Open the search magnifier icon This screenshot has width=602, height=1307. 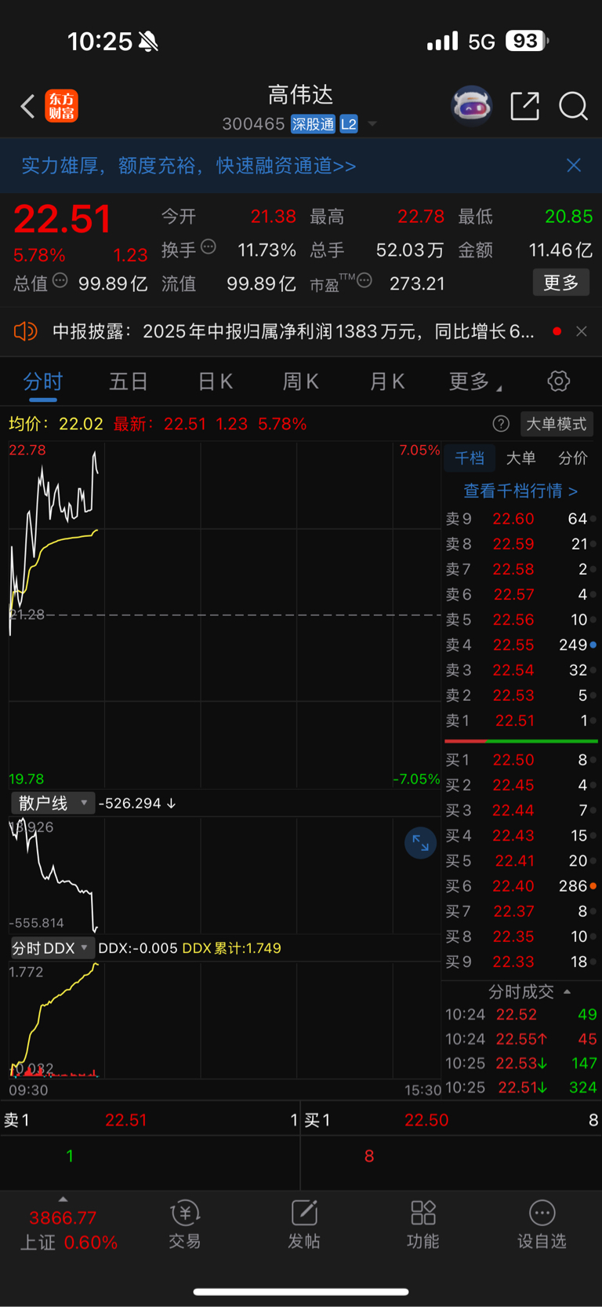(573, 106)
